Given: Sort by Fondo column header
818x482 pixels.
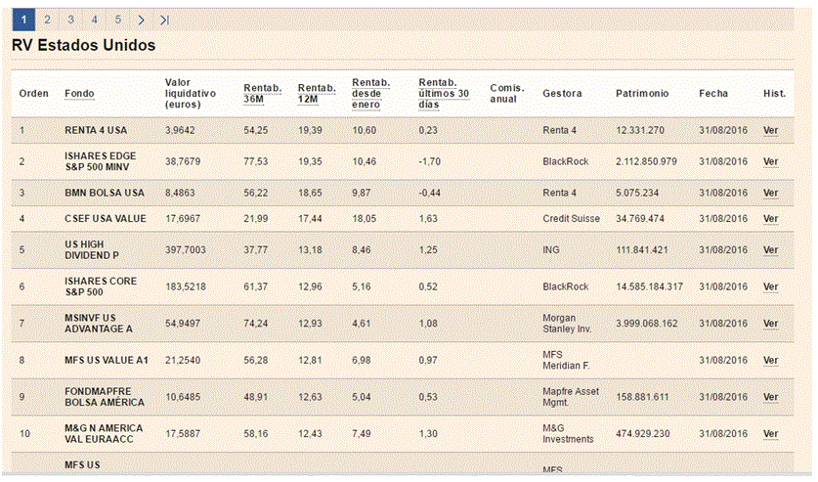Looking at the screenshot, I should tap(79, 94).
